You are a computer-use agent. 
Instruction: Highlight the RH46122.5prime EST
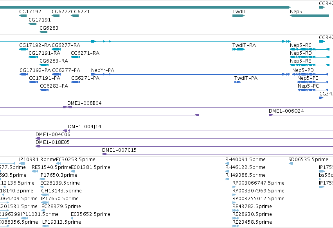tap(227, 171)
